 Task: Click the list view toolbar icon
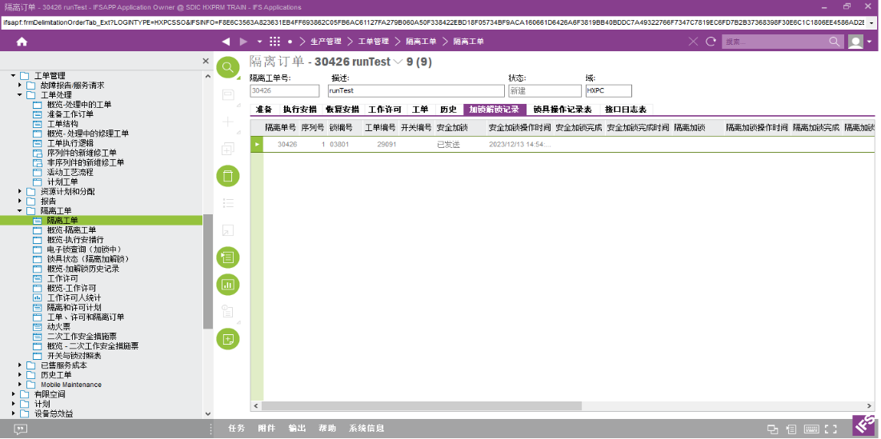pyautogui.click(x=228, y=202)
